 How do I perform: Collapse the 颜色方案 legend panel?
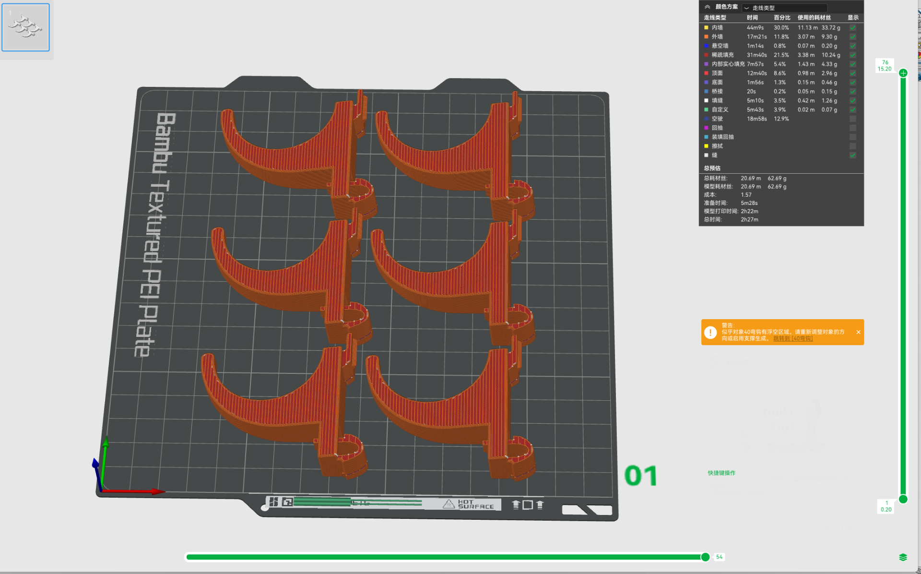pyautogui.click(x=707, y=7)
